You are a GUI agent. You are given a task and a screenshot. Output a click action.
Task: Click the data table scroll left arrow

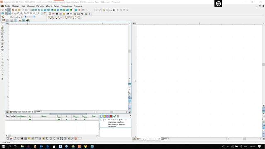tap(7, 135)
